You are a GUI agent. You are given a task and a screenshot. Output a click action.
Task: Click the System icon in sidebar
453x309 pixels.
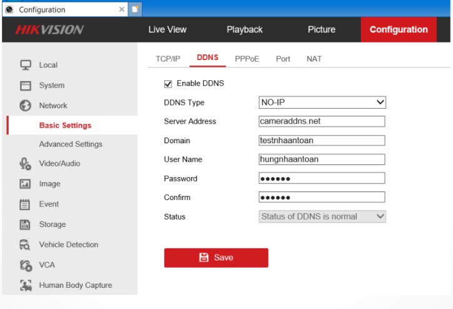(x=26, y=86)
